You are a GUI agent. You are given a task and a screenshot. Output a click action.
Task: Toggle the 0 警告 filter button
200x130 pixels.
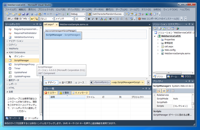[x=64, y=93]
